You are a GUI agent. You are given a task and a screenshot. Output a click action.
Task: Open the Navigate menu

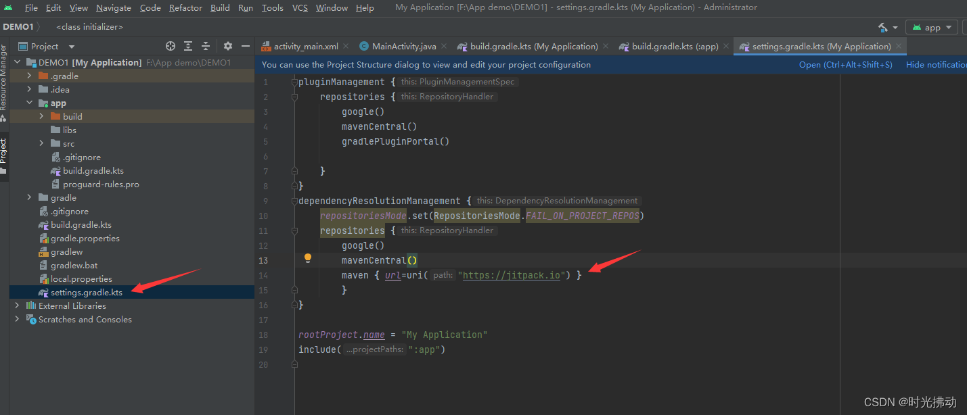[113, 7]
